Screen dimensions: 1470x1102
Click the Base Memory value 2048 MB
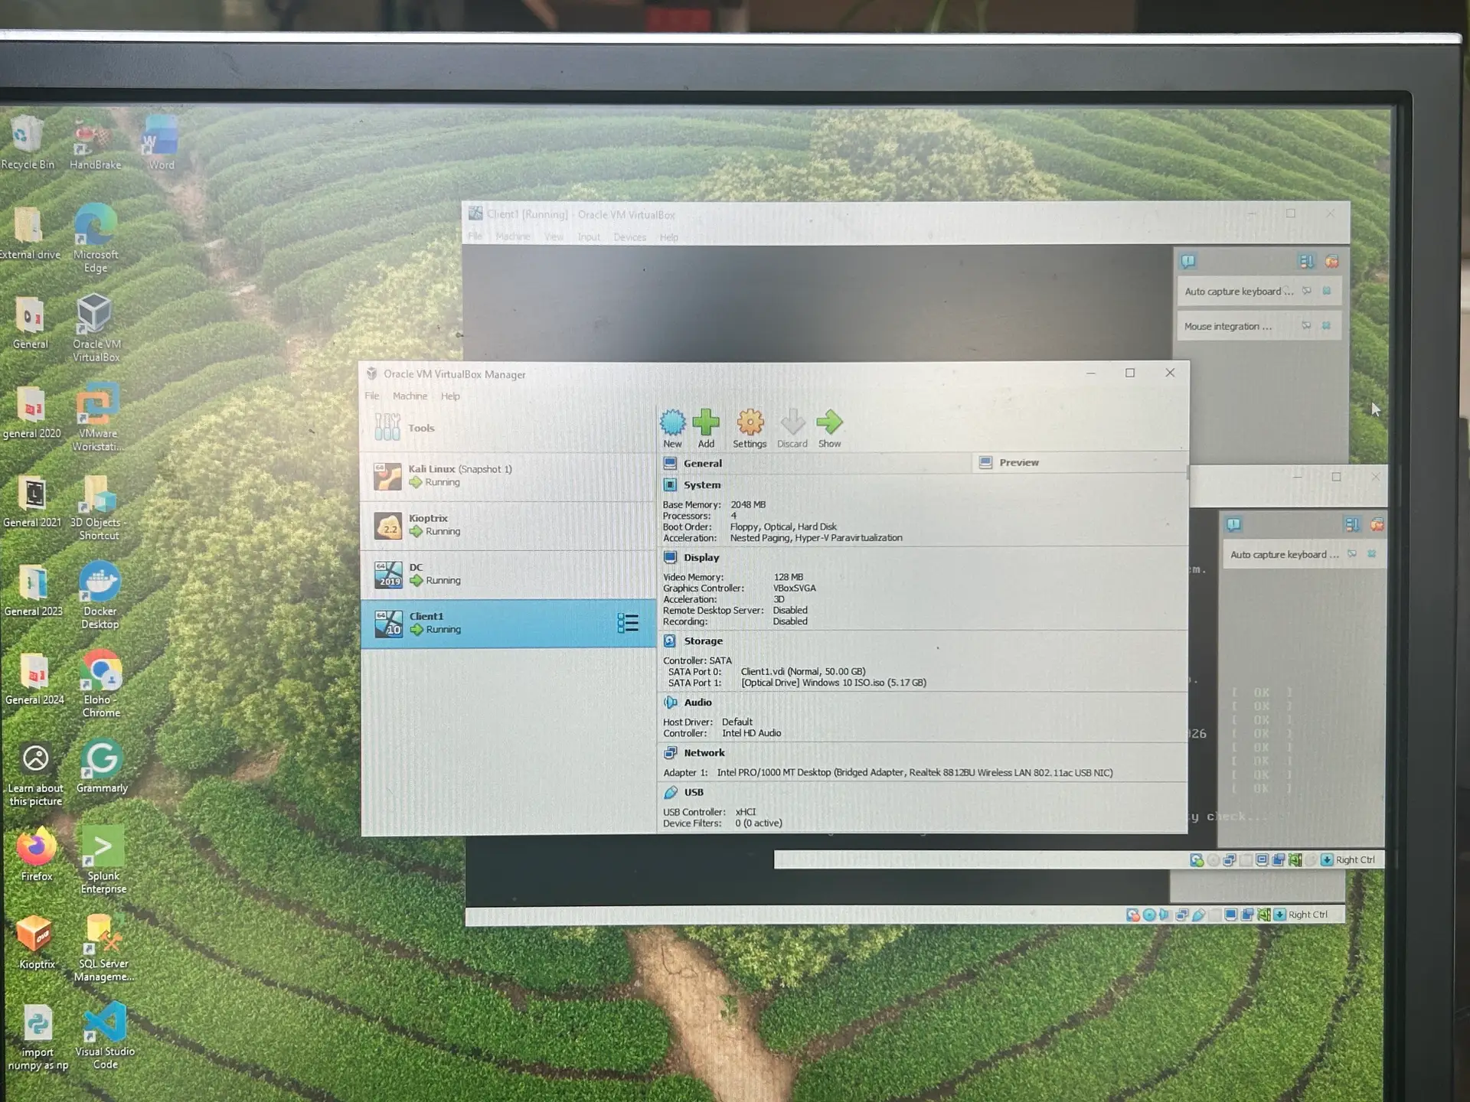[x=748, y=504]
